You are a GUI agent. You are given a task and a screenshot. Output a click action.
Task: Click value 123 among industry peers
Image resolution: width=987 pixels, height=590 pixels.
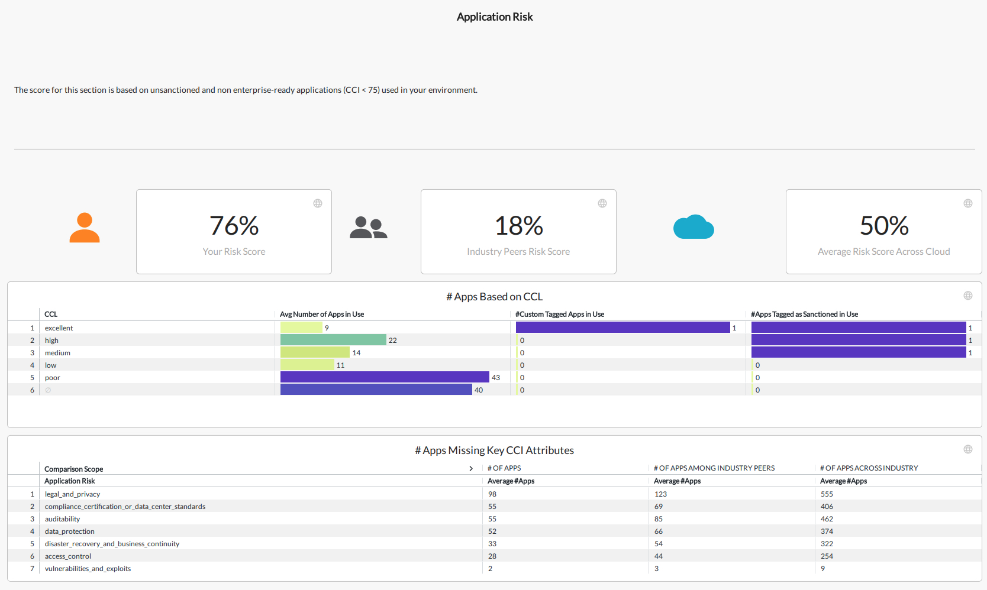point(660,494)
